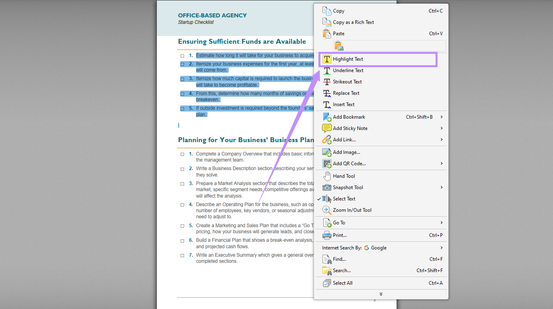This screenshot has height=309, width=553.
Task: Click the Paste preview thumbnail
Action: [339, 45]
